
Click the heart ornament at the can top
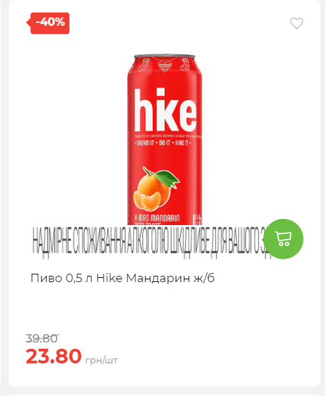coord(165,65)
